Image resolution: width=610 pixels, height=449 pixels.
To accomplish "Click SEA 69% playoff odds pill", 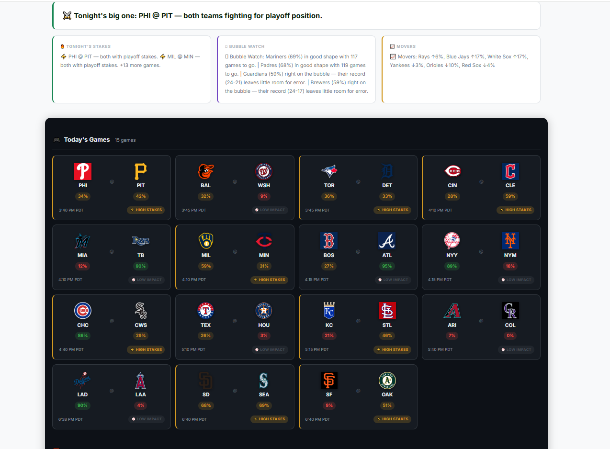I will point(264,406).
